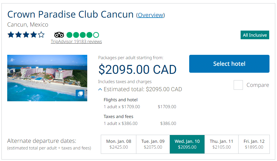This screenshot has width=277, height=161.
Task: Collapse the Estimated total breakdown
Action: point(100,89)
